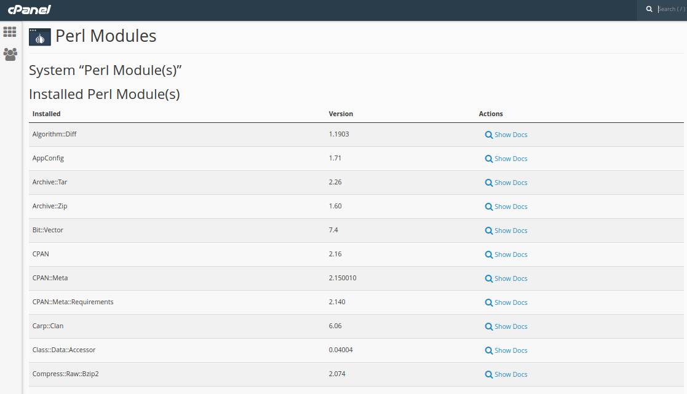
Task: Click magnifier icon in the CPAN row
Action: pos(489,254)
